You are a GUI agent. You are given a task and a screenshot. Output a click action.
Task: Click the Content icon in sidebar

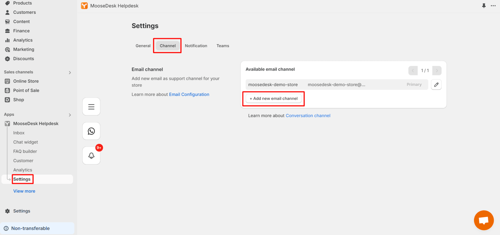point(7,21)
